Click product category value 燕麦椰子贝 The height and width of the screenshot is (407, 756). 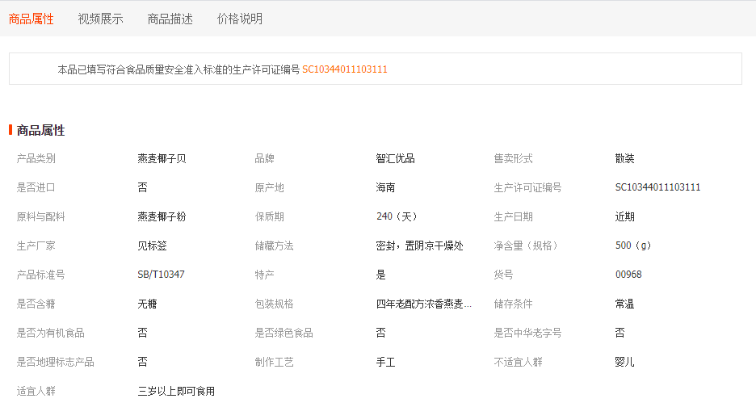coord(162,158)
